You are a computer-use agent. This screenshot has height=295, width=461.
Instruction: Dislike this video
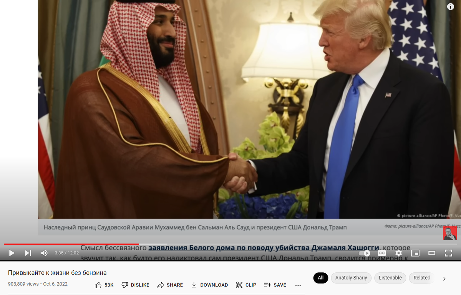pos(135,285)
